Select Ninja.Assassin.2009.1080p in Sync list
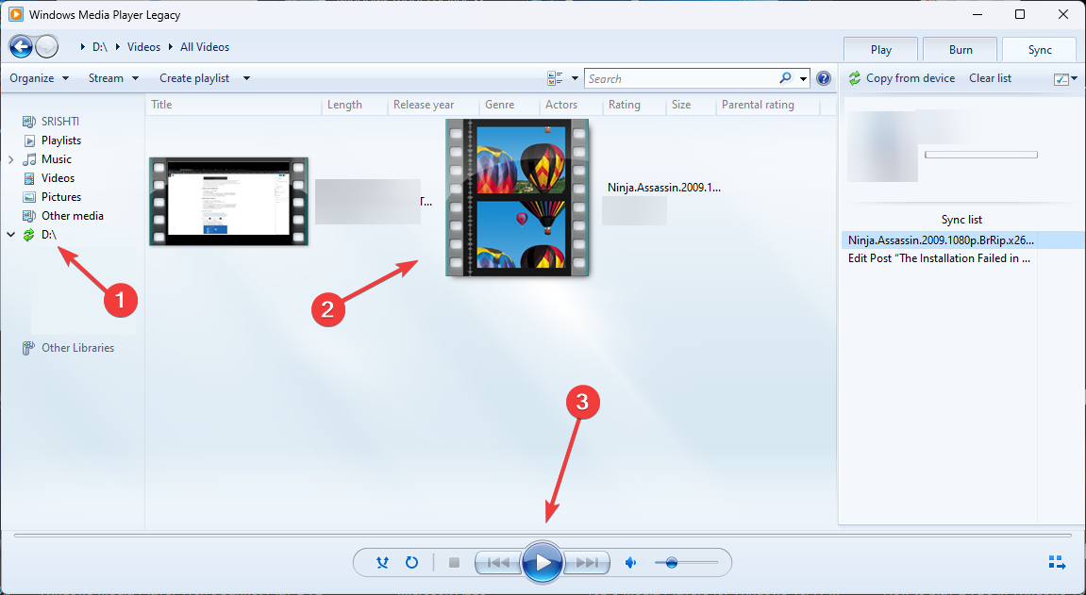This screenshot has width=1086, height=595. pyautogui.click(x=962, y=240)
